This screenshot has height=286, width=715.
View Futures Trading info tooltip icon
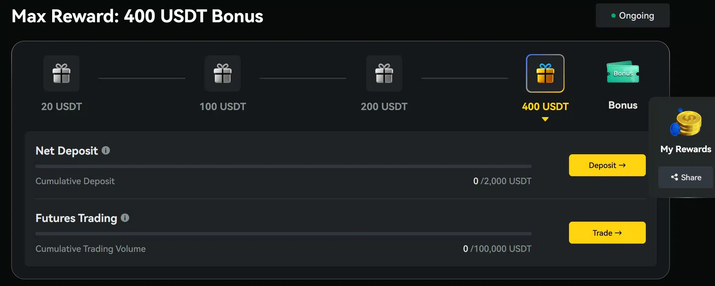click(124, 218)
